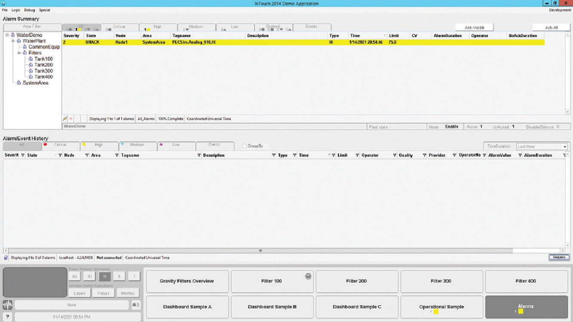The image size is (573, 322).
Task: Select Tank300 in the area tree
Action: click(x=43, y=71)
